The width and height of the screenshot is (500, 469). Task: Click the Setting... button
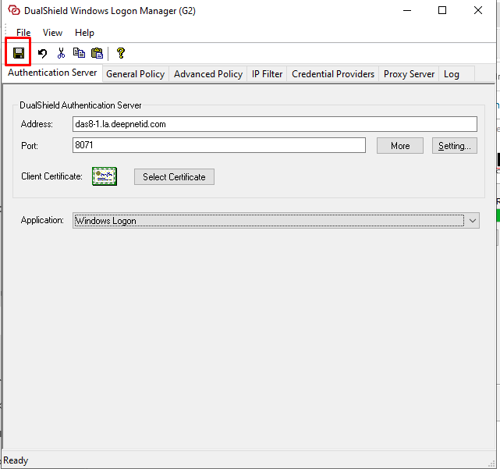pos(454,146)
